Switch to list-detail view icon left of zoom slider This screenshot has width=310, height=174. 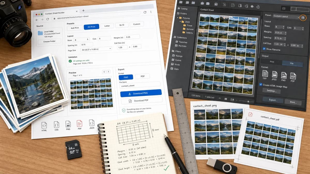click(232, 99)
